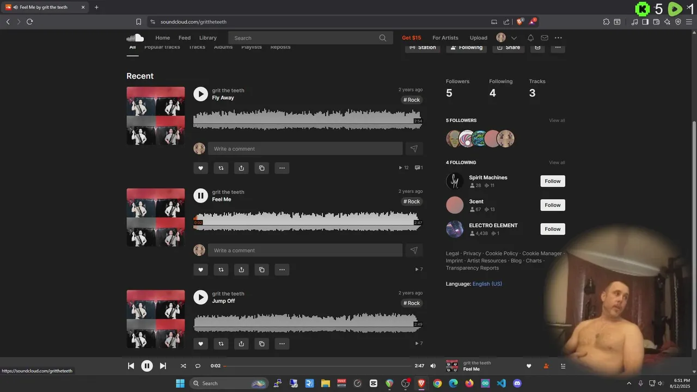Image resolution: width=697 pixels, height=392 pixels.
Task: Skip to next track in player bar
Action: (x=163, y=366)
